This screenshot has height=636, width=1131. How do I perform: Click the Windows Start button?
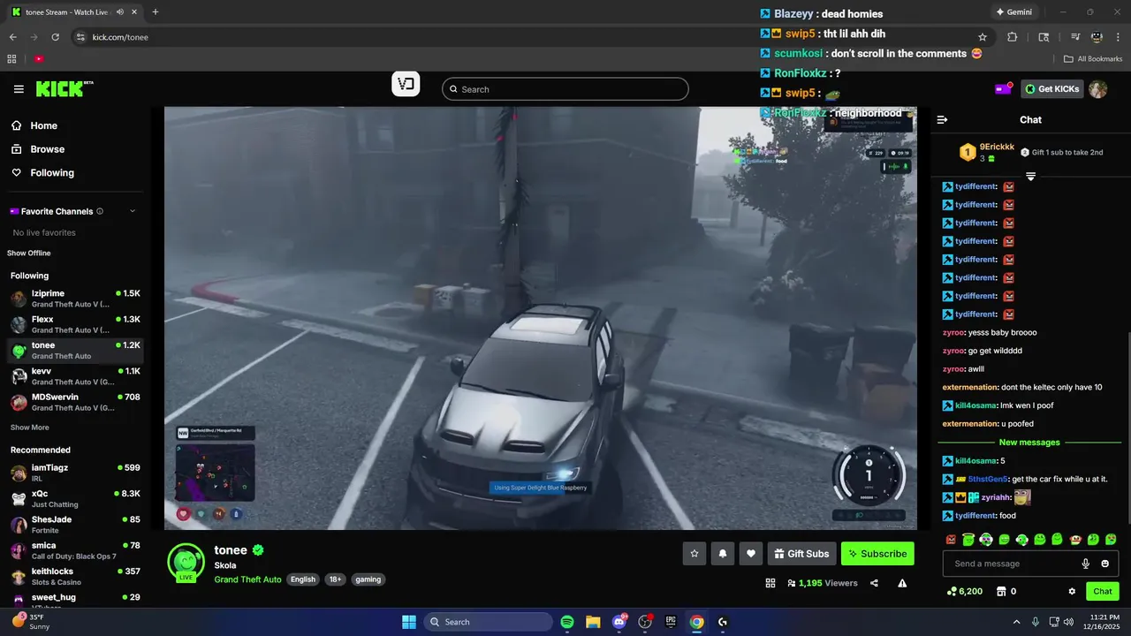pos(409,622)
